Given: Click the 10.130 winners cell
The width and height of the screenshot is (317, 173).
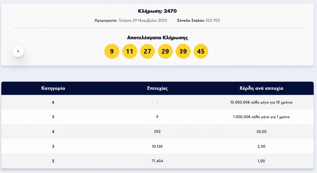Looking at the screenshot, I should 158,146.
